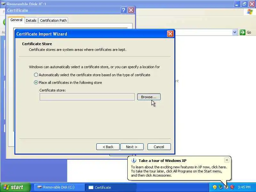Open the Start menu
256x192 pixels.
15,187
